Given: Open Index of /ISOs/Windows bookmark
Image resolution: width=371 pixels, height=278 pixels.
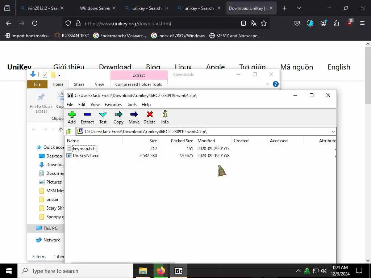Looking at the screenshot, I should (178, 36).
